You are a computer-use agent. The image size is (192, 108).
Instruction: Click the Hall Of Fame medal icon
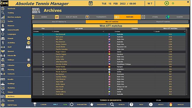pos(3,105)
